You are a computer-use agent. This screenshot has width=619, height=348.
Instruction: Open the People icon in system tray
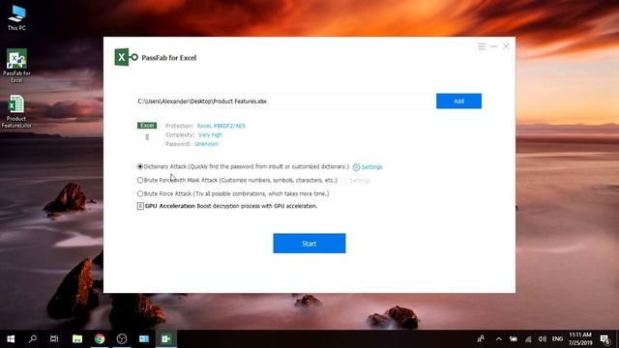pos(481,339)
